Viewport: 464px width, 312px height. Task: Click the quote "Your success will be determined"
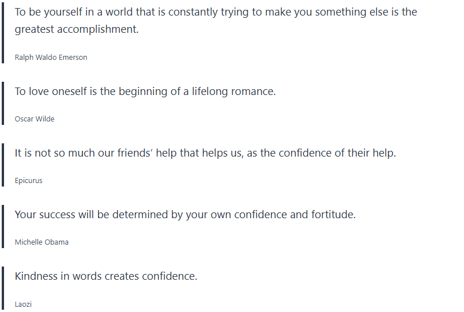click(185, 215)
